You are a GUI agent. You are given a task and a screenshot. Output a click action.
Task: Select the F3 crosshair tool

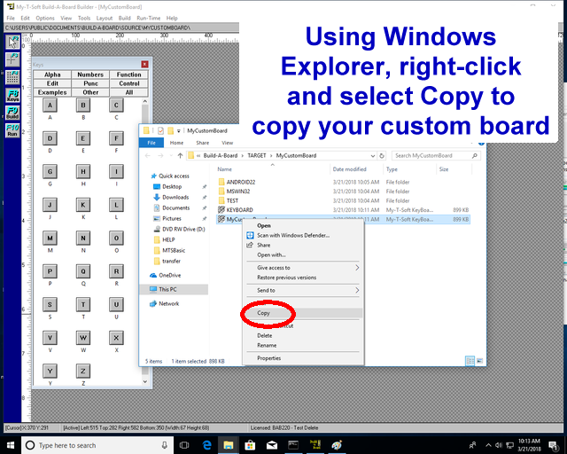coord(12,59)
